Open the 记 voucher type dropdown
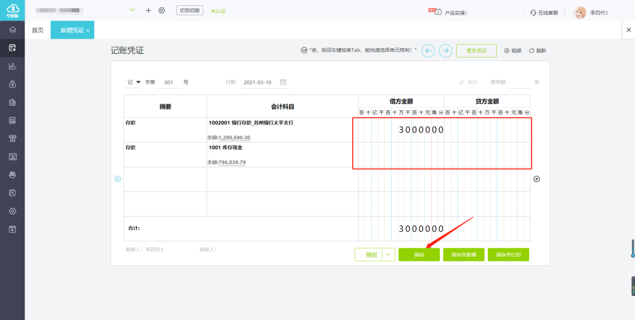 [138, 82]
